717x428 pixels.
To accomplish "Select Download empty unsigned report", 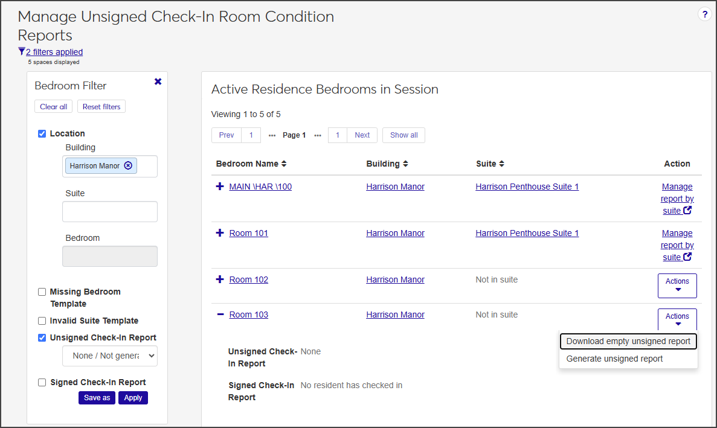I will 628,341.
